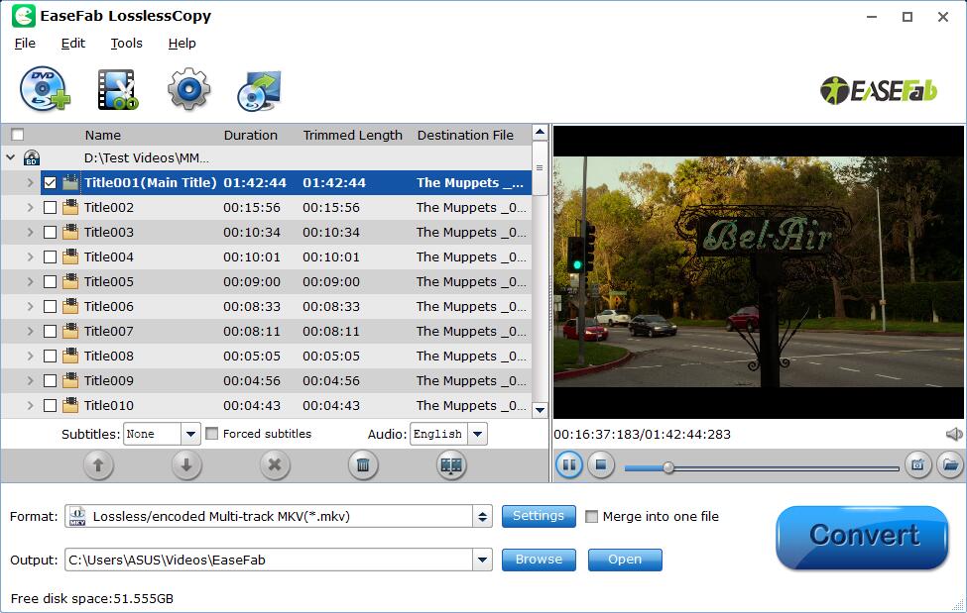The image size is (967, 613).
Task: Click the film icon beside Title005
Action: click(x=70, y=281)
